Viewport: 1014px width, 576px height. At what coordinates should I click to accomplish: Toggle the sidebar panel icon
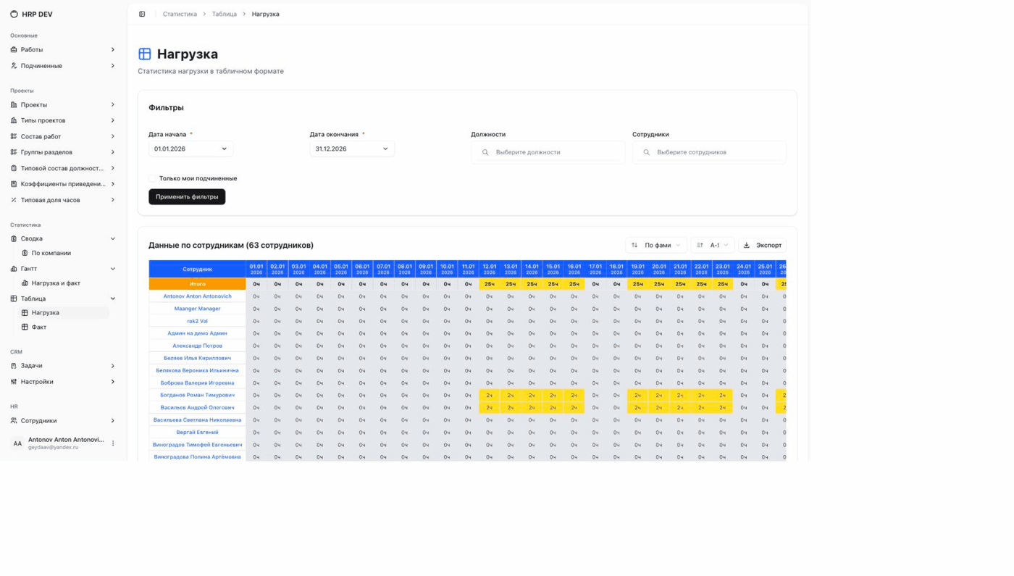tap(142, 14)
